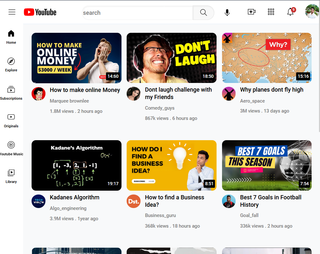Open your Library

coord(11,176)
